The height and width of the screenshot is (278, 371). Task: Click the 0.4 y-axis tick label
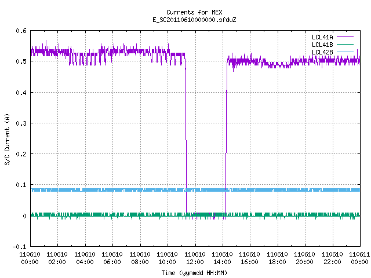click(x=21, y=93)
